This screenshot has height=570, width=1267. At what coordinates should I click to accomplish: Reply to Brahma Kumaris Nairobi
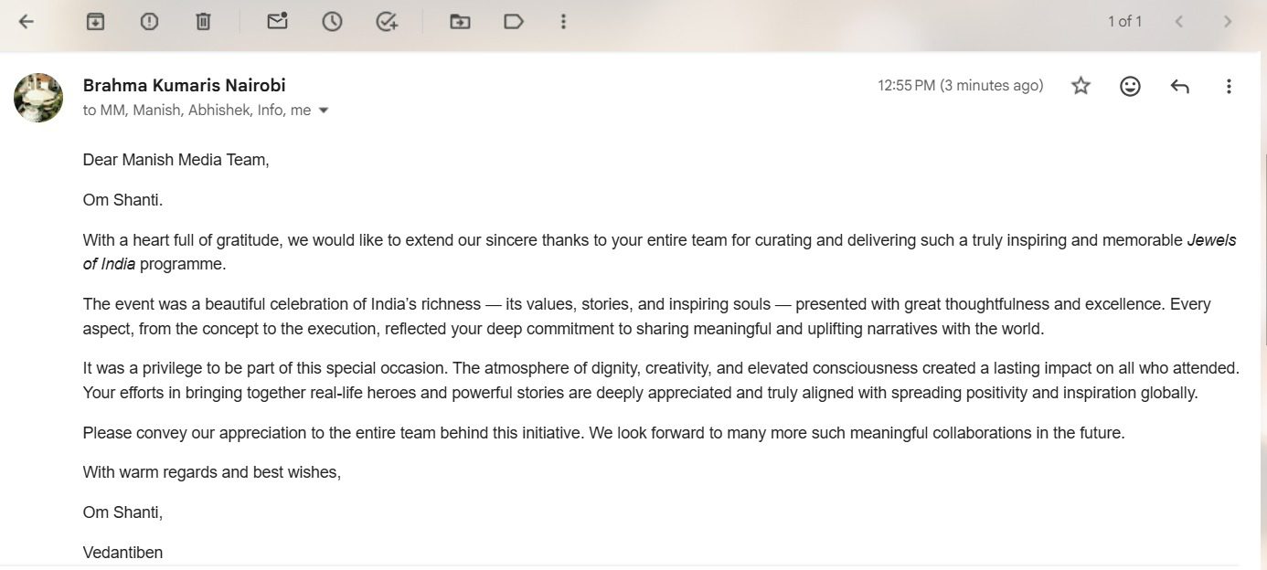tap(1179, 86)
